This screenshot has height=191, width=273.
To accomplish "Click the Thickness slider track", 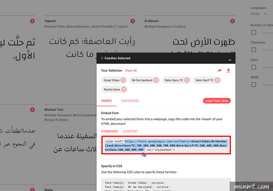I will (x=267, y=50).
